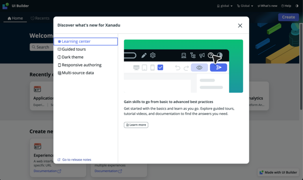Image resolution: width=303 pixels, height=180 pixels.
Task: Toggle the theme contrast icon in header
Action: [297, 6]
